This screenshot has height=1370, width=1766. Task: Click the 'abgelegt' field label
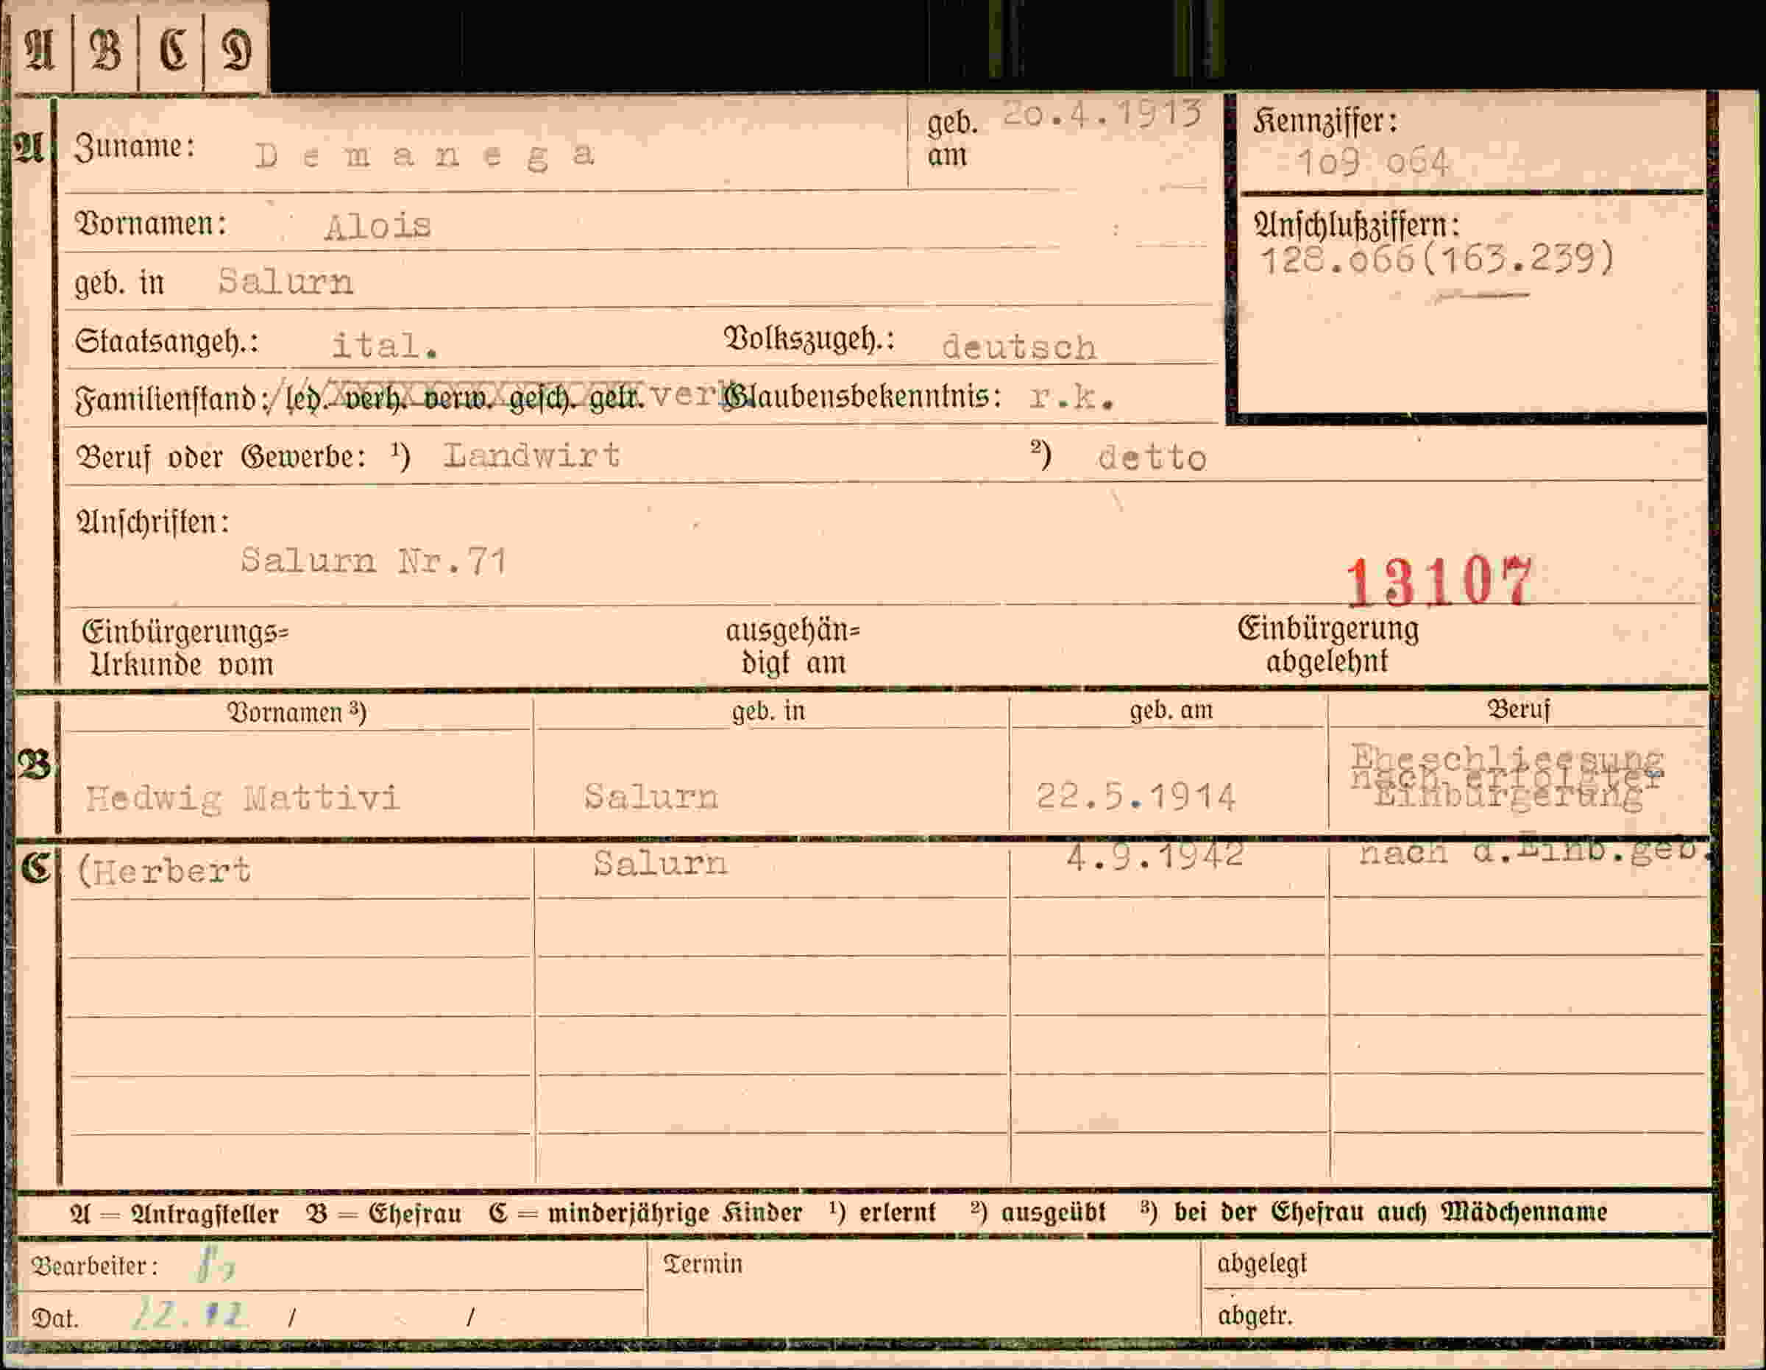pyautogui.click(x=1261, y=1264)
